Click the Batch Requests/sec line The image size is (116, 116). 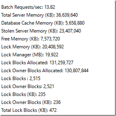[x=28, y=7]
